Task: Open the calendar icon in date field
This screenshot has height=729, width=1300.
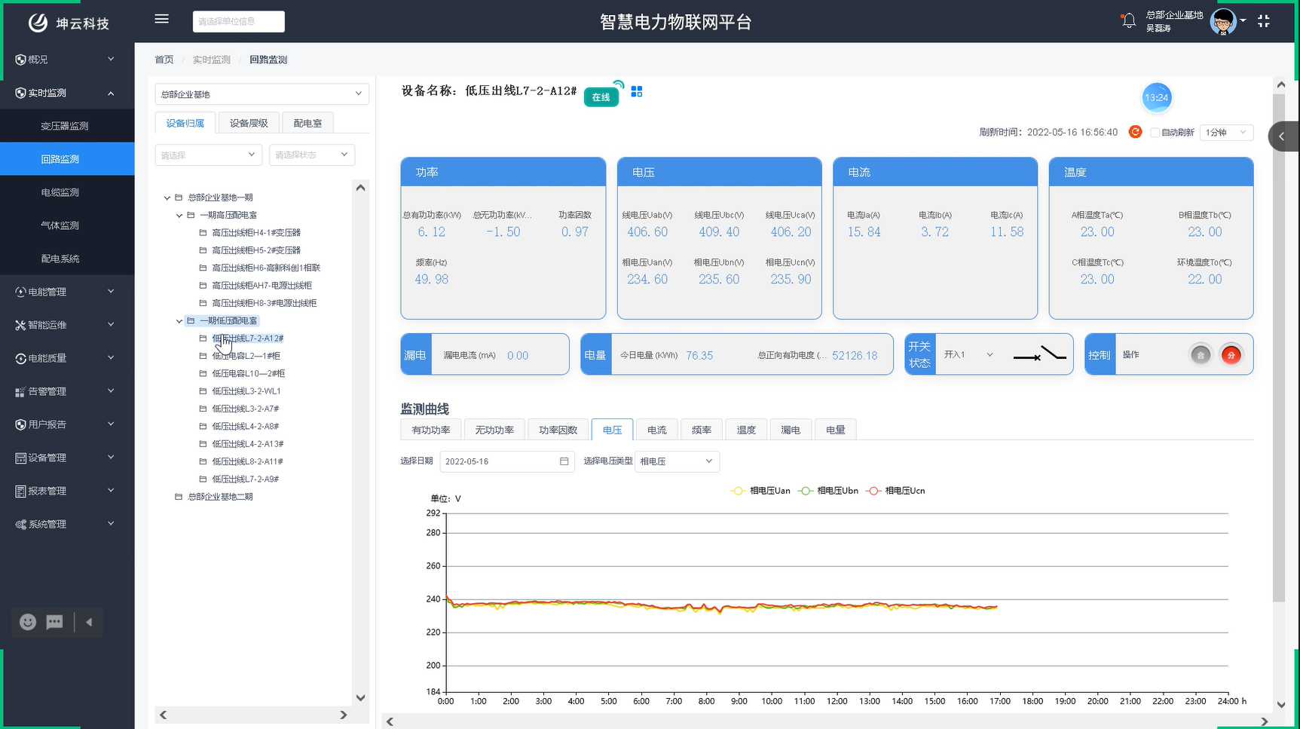Action: click(564, 461)
